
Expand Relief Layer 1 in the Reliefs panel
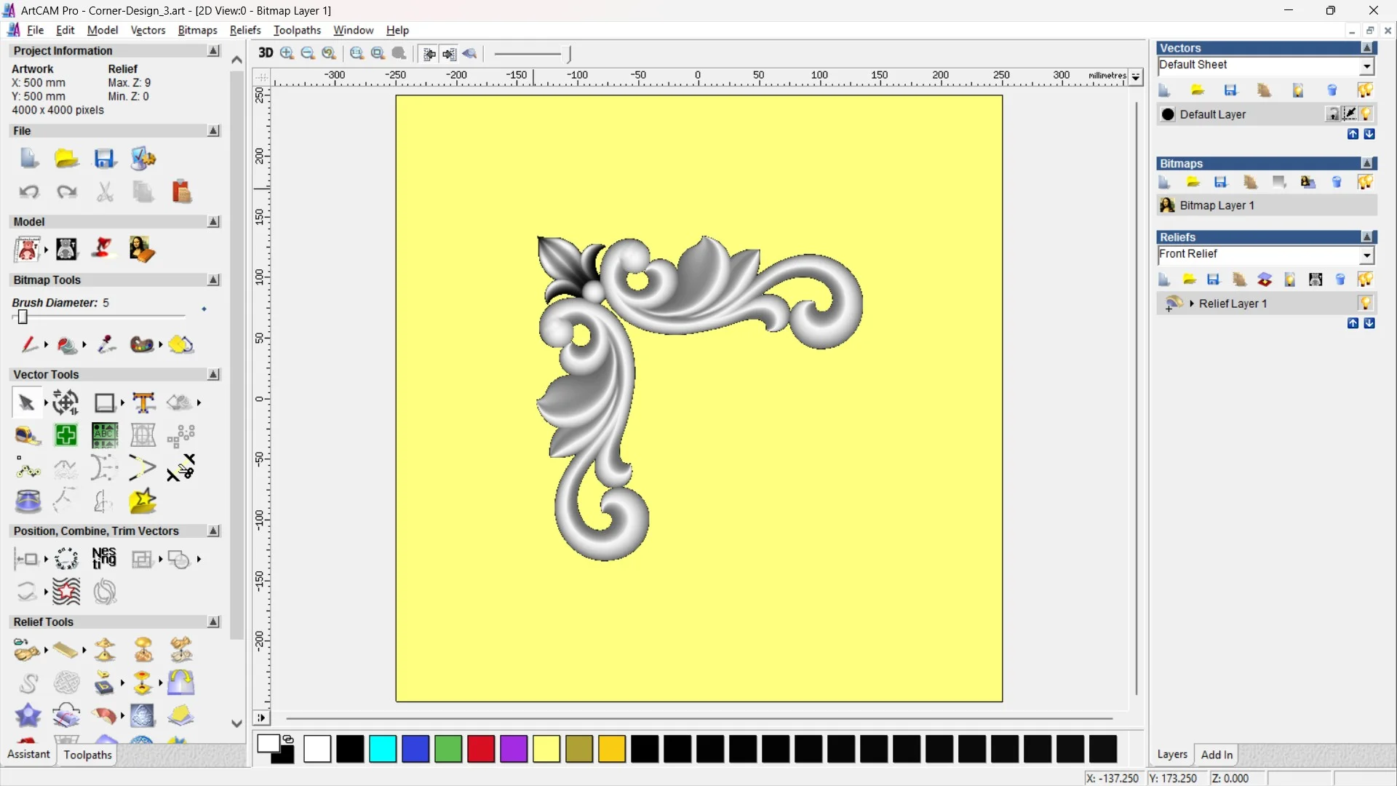point(1192,303)
